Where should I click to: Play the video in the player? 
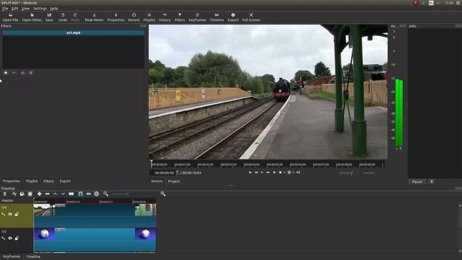[262, 173]
